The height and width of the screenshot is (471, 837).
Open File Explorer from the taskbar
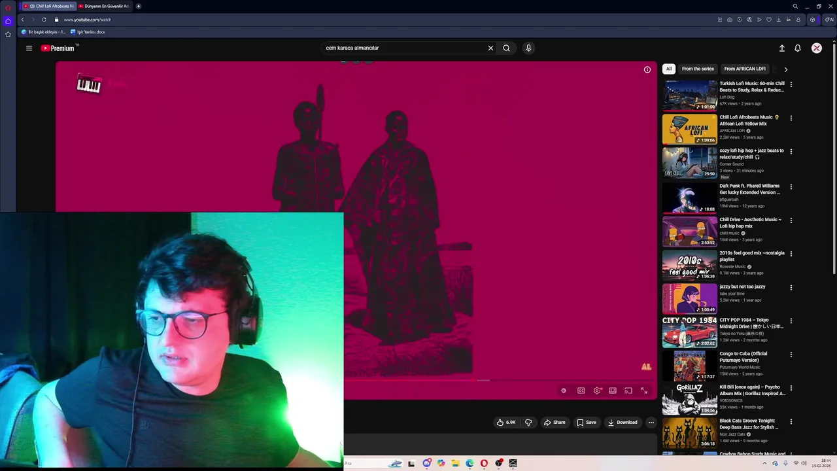(x=455, y=463)
